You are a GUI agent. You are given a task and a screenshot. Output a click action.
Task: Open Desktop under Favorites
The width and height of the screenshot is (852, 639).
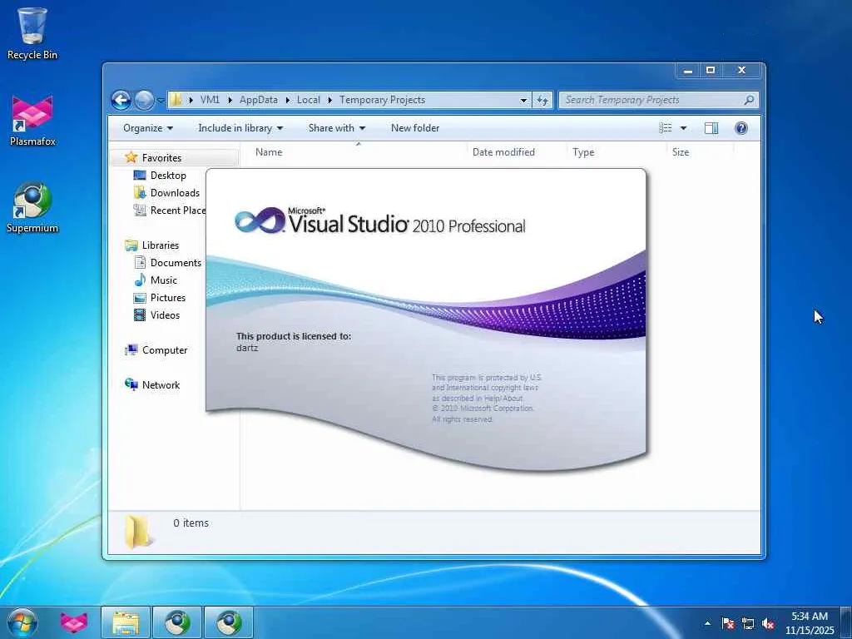click(x=168, y=176)
